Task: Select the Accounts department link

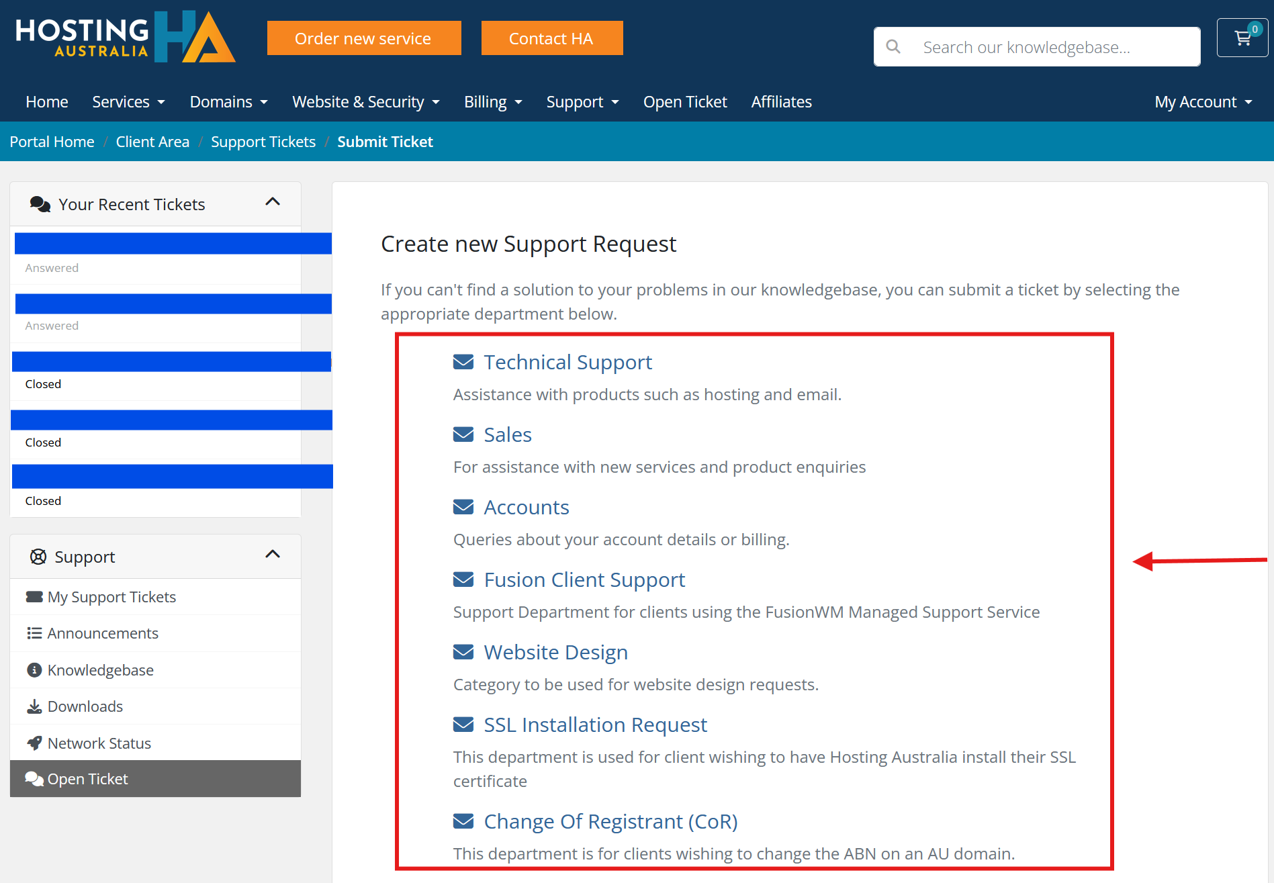Action: (x=527, y=507)
